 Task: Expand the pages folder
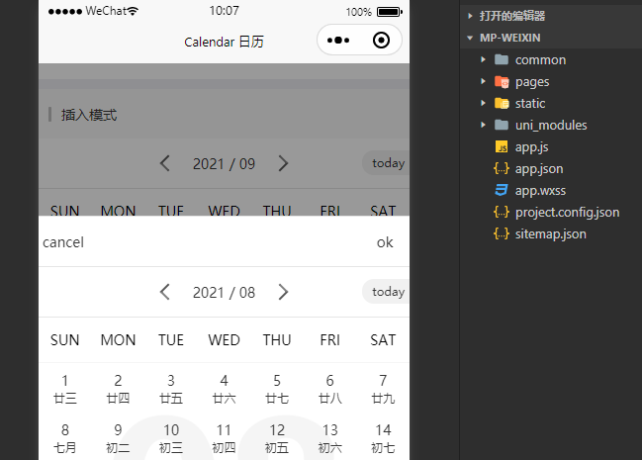531,81
